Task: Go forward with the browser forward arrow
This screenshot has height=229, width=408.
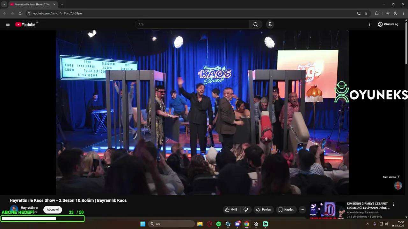Action: tap(12, 13)
